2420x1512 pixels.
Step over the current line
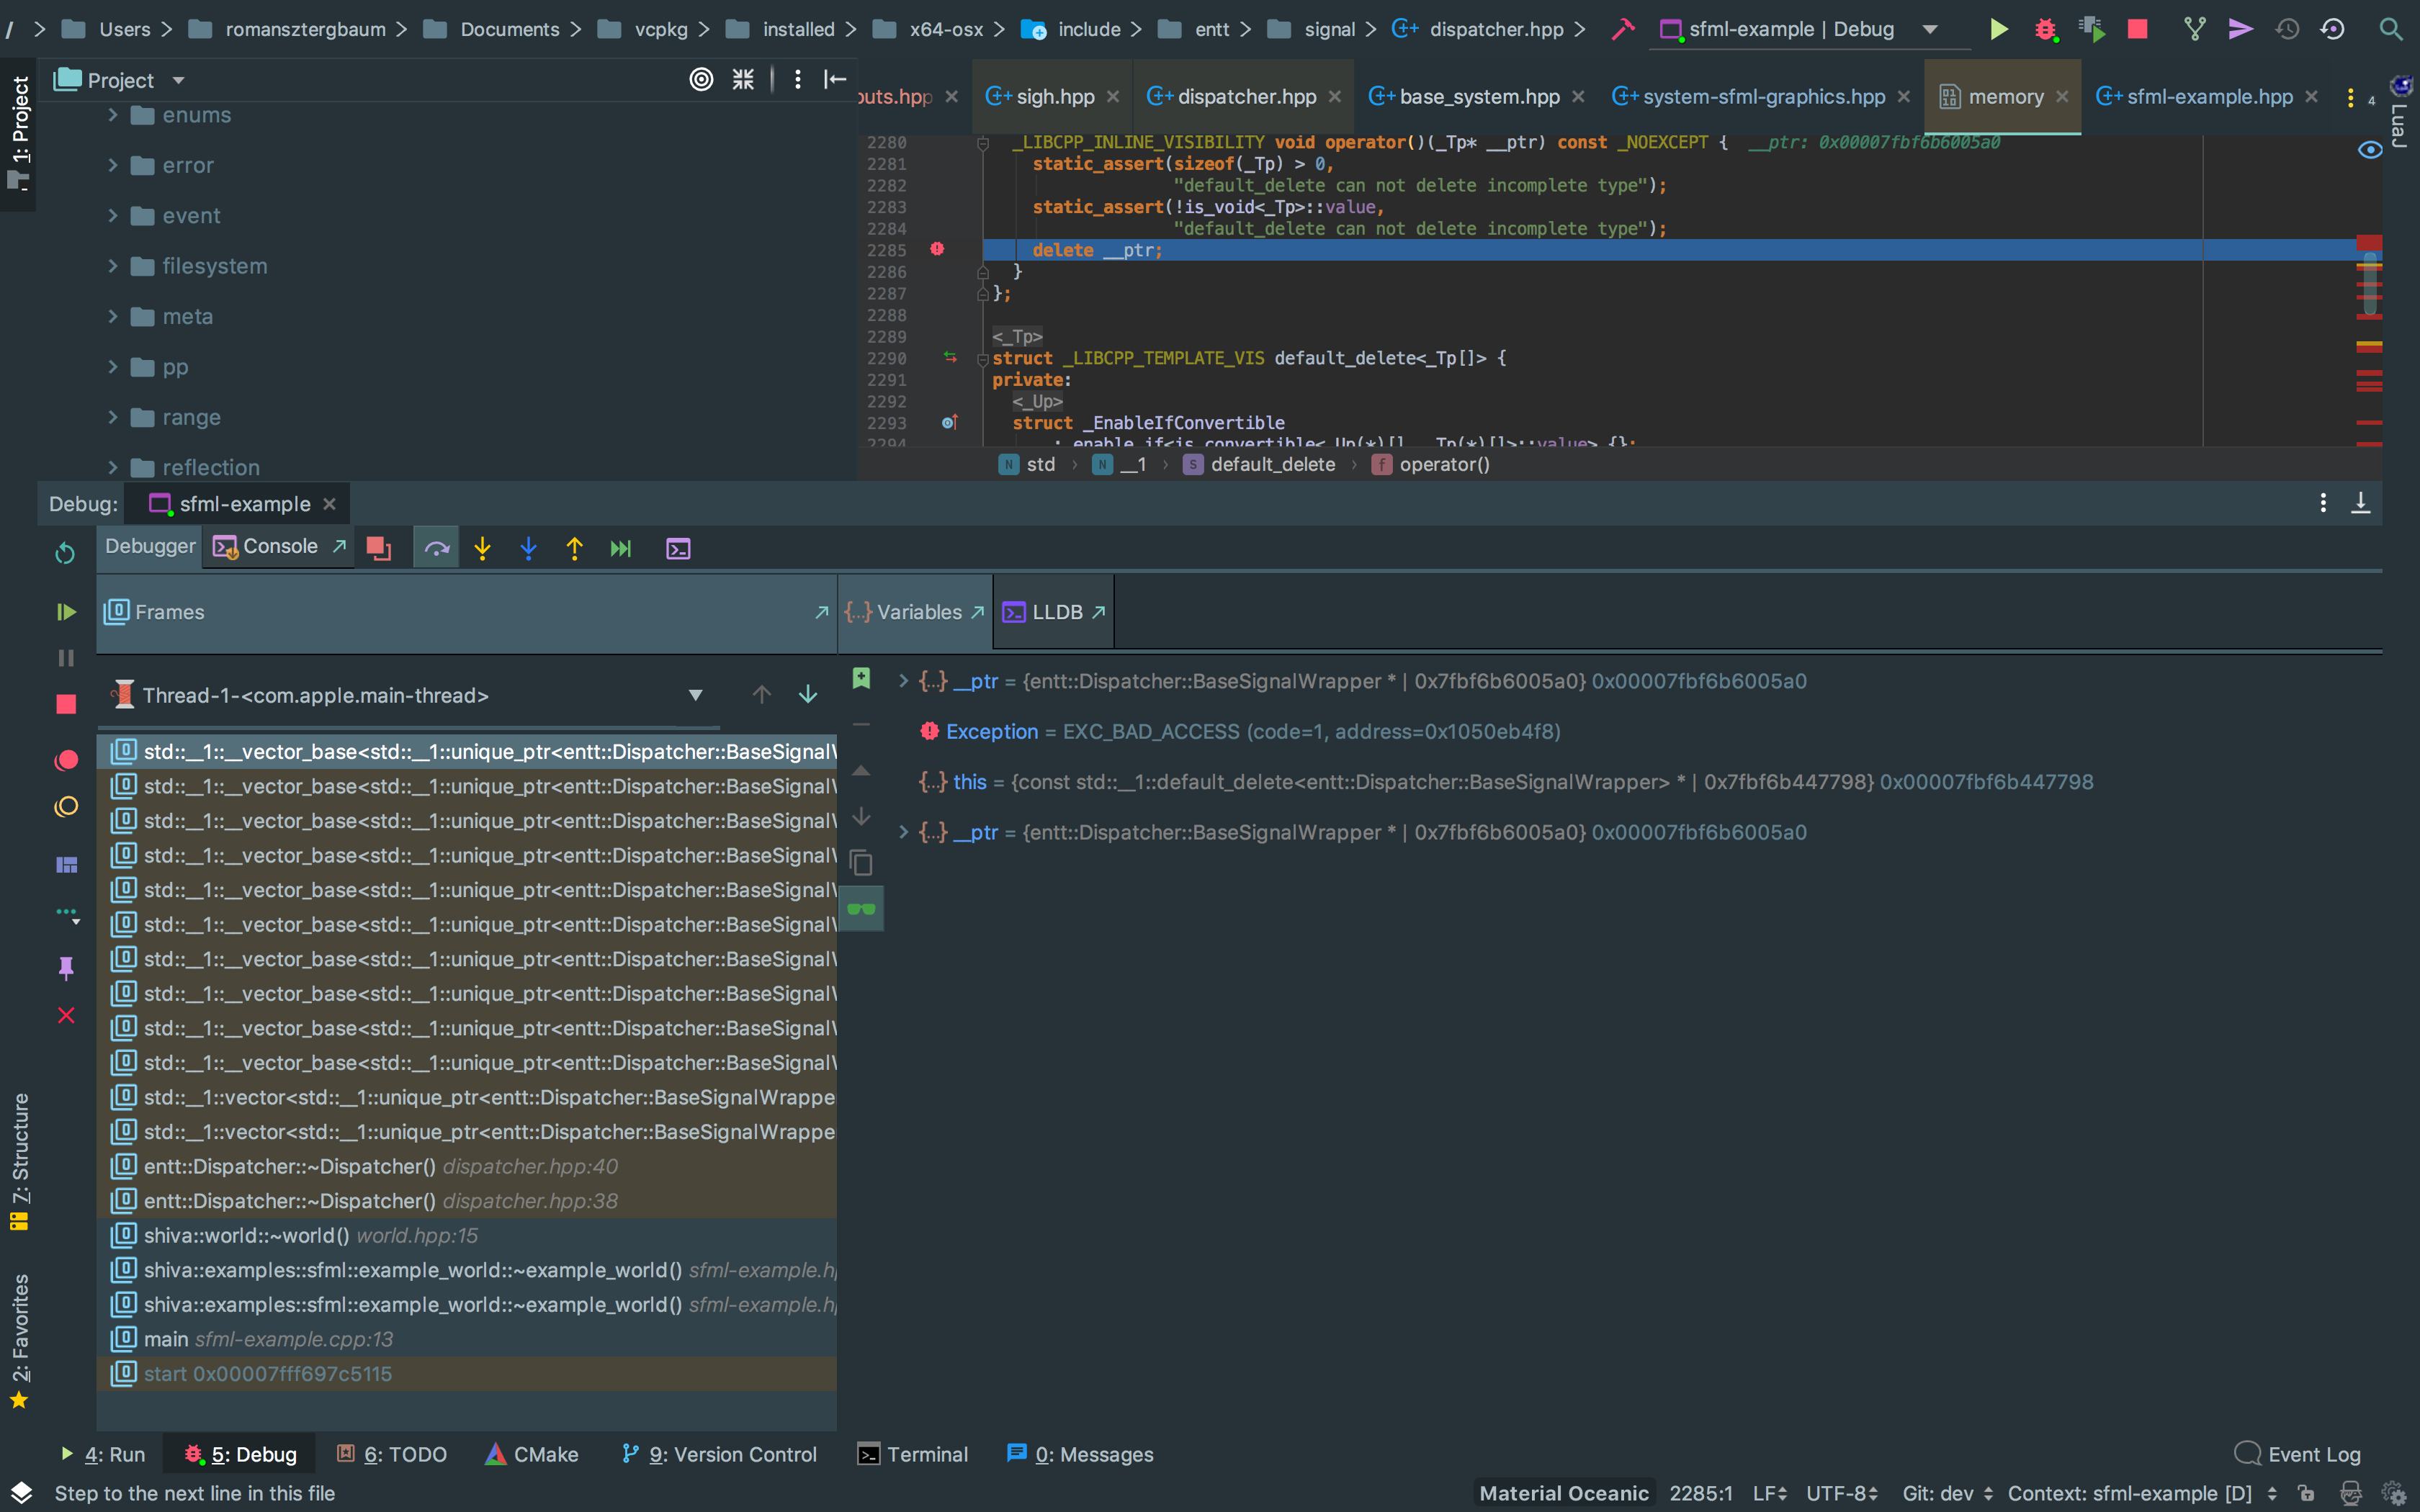436,547
